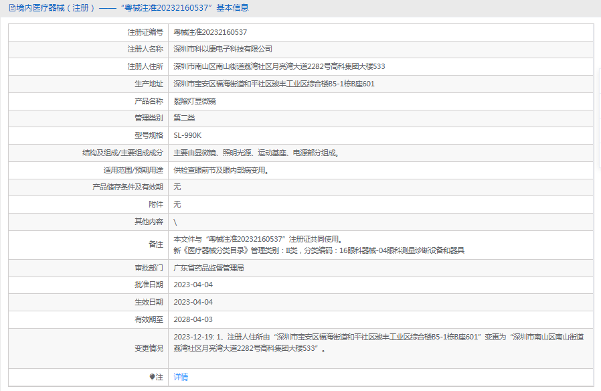Click the document icon before 境内医疗器械 title
The image size is (601, 391).
tap(12, 7)
